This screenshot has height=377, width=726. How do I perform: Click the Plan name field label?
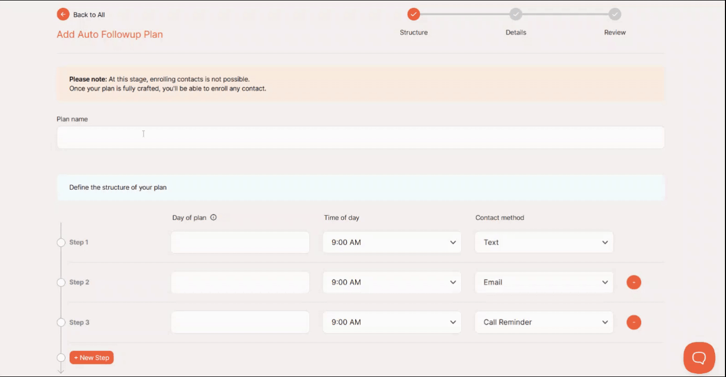coord(72,119)
